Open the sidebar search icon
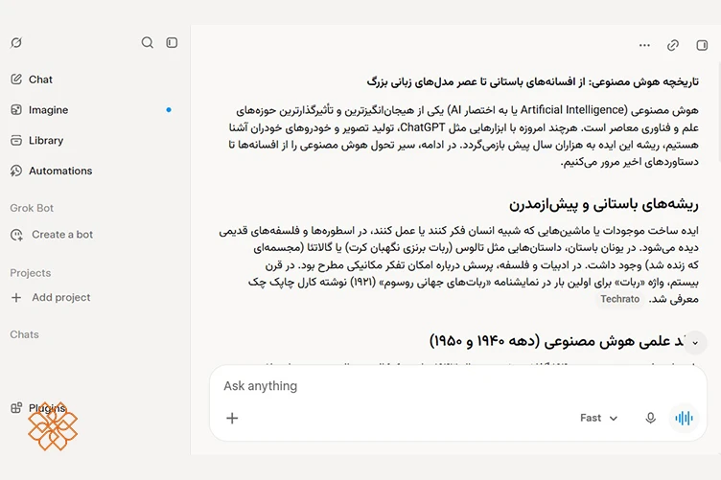 (147, 43)
